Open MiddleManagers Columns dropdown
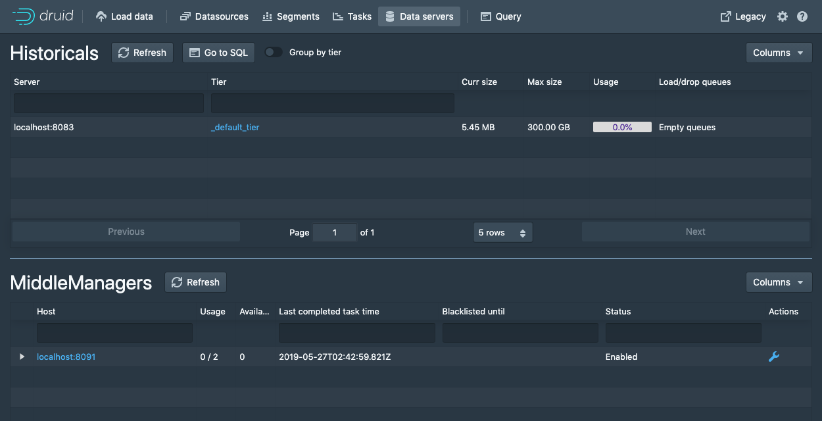The image size is (822, 421). 779,282
